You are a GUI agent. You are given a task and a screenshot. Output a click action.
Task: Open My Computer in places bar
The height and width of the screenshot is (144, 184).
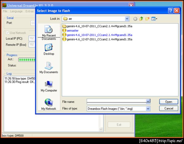[49, 86]
